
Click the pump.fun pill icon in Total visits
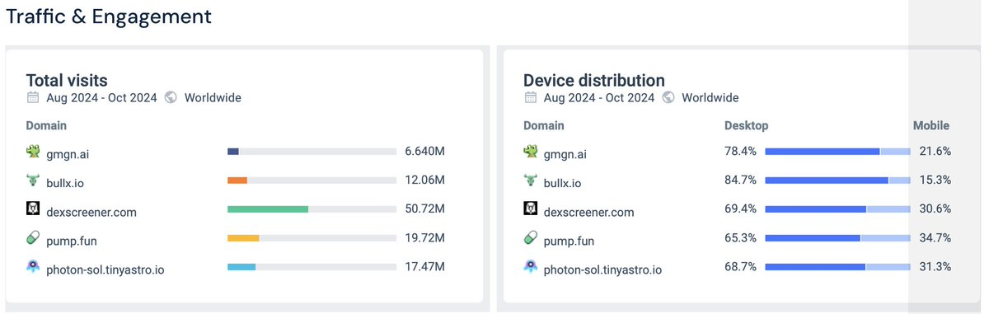pyautogui.click(x=33, y=238)
